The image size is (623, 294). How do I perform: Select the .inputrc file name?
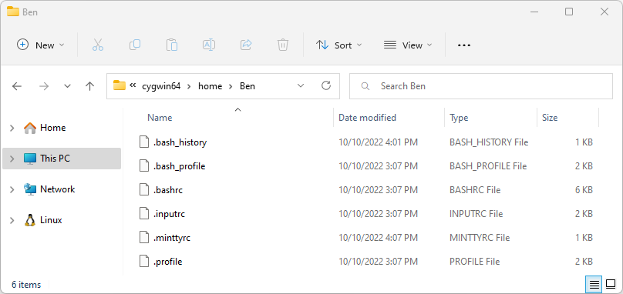coord(169,214)
